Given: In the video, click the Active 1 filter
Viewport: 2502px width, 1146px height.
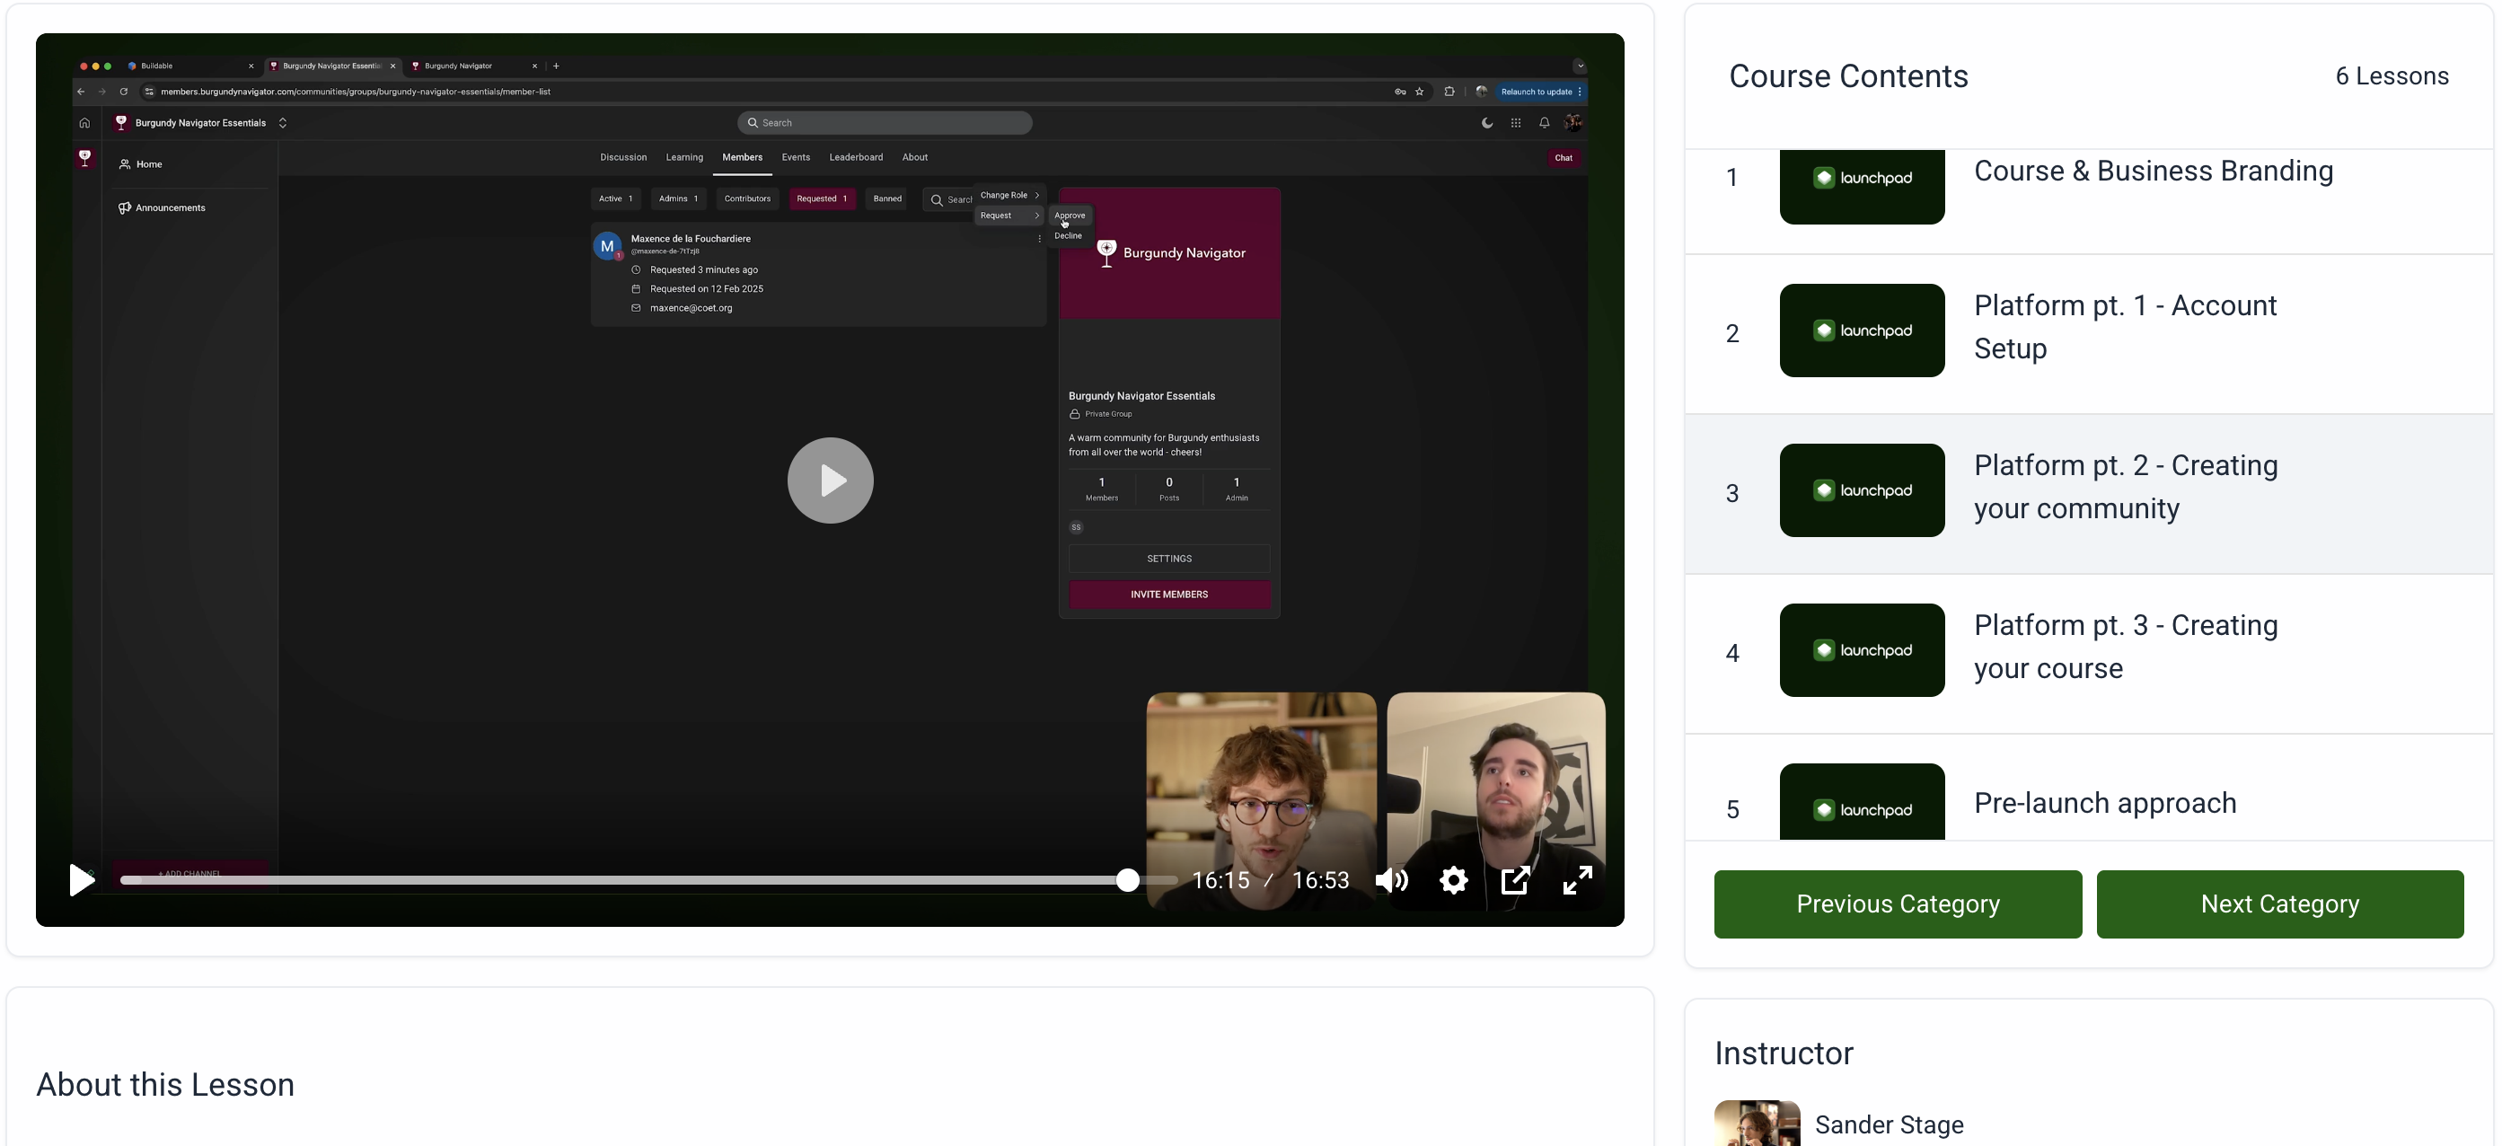Looking at the screenshot, I should click(616, 199).
